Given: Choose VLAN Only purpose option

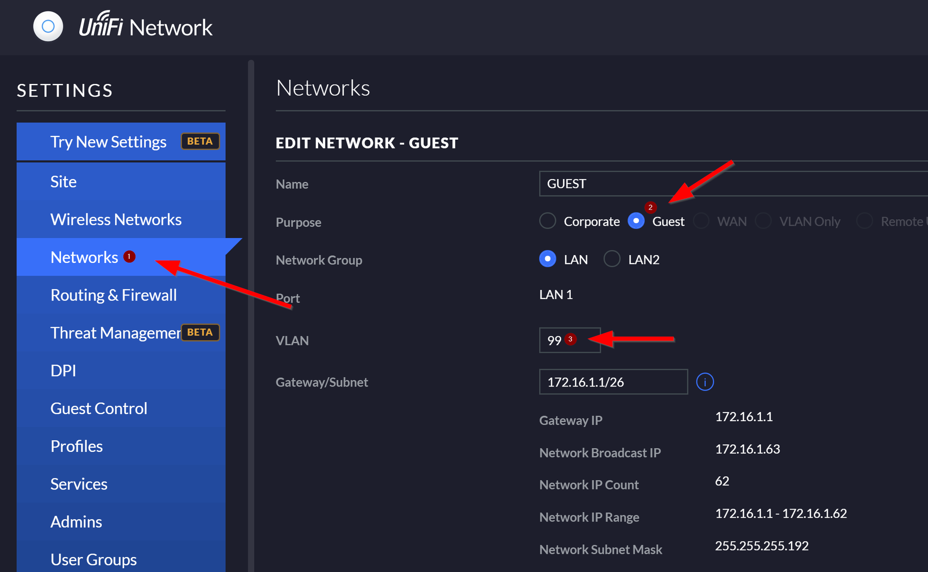Looking at the screenshot, I should tap(763, 221).
